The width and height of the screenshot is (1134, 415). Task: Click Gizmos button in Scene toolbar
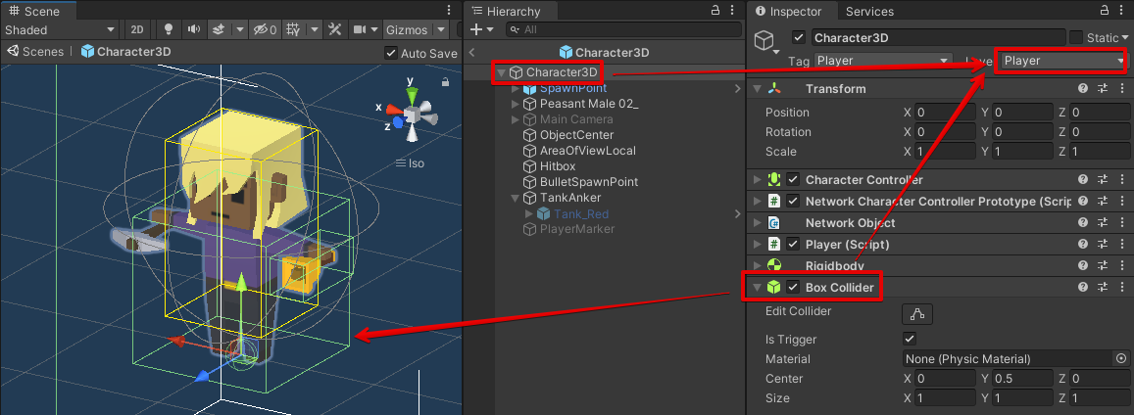tap(408, 29)
